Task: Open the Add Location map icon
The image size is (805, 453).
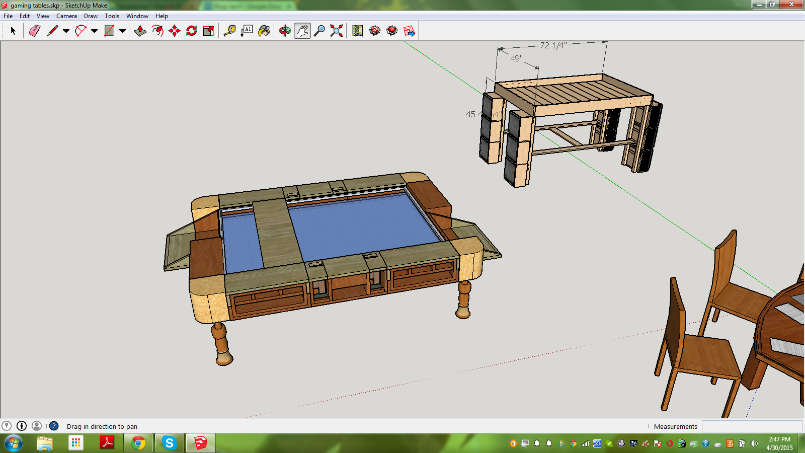Action: tap(358, 31)
